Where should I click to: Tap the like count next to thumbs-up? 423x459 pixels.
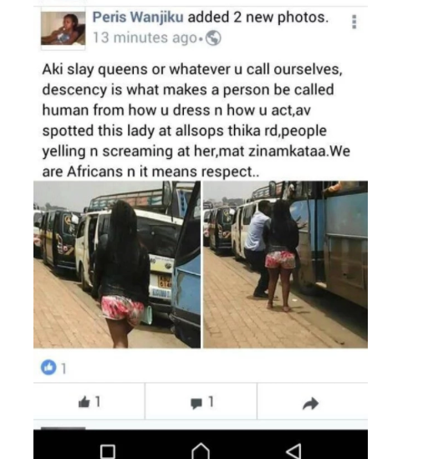tap(98, 401)
